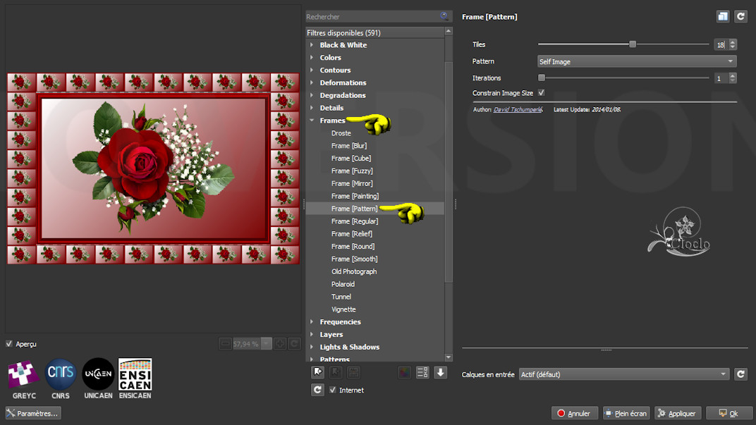Click the download arrow icon below the filter list
This screenshot has height=425, width=756.
[441, 372]
